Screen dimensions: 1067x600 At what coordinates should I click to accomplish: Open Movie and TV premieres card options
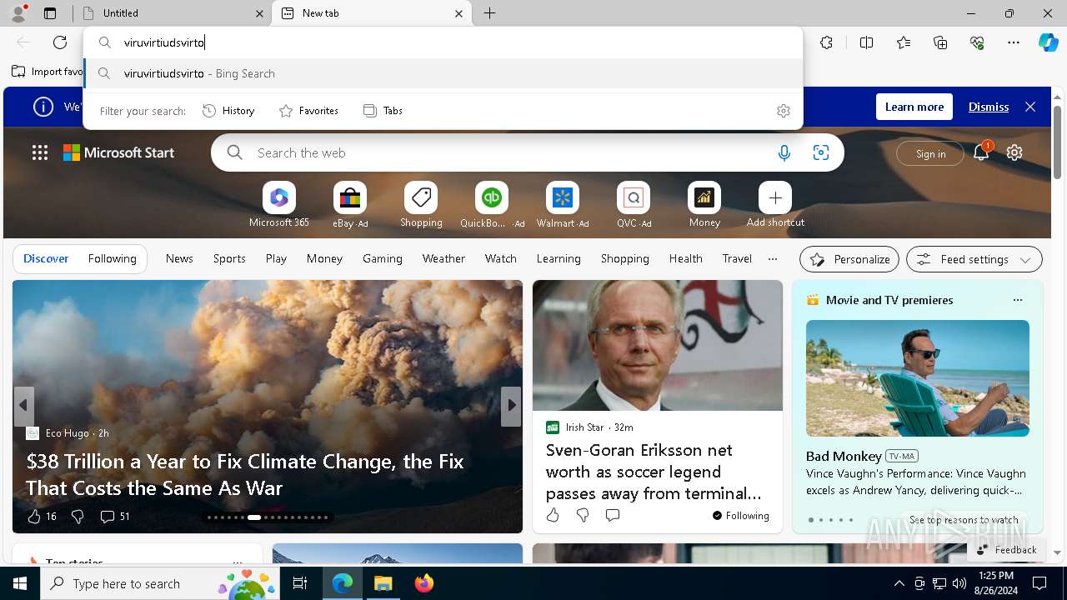[1017, 300]
